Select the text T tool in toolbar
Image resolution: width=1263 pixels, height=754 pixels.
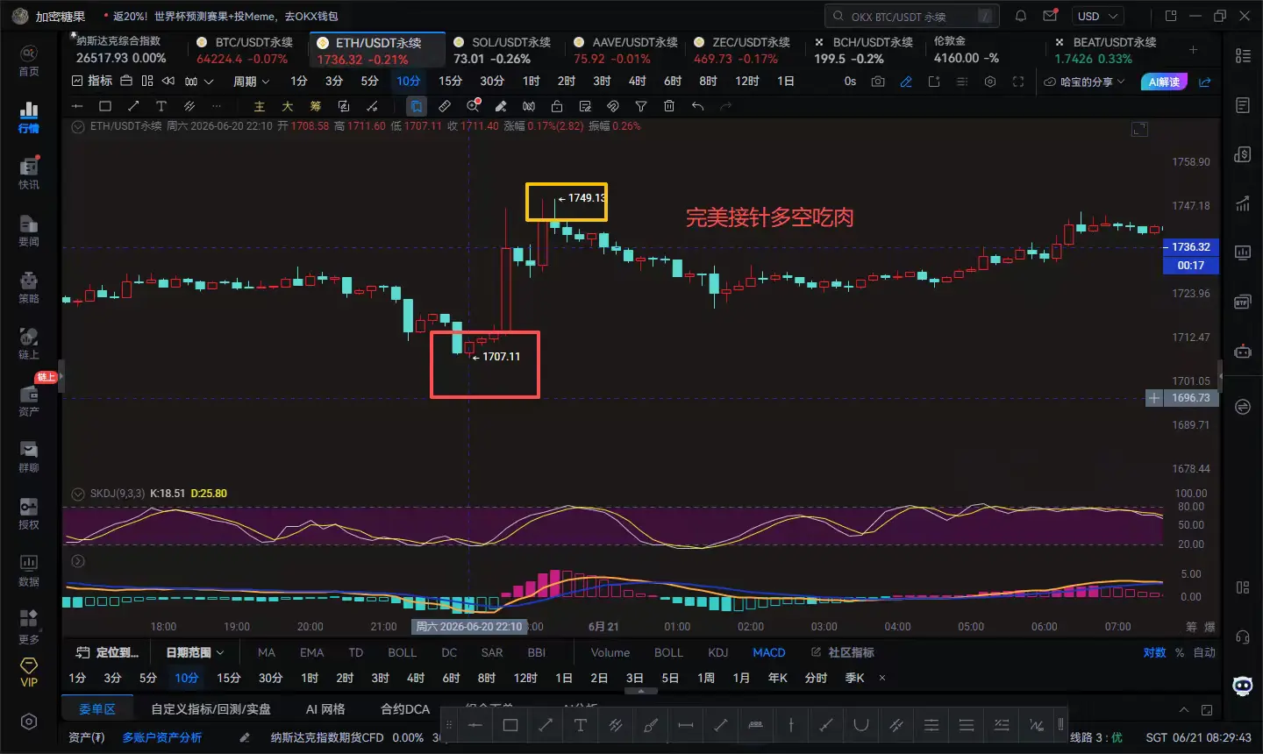coord(161,106)
